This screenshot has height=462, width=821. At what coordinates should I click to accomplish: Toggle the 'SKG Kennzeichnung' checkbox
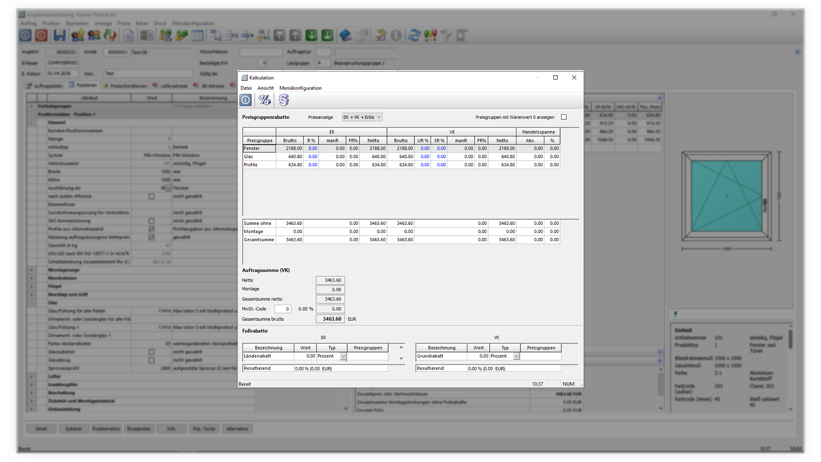coord(151,221)
